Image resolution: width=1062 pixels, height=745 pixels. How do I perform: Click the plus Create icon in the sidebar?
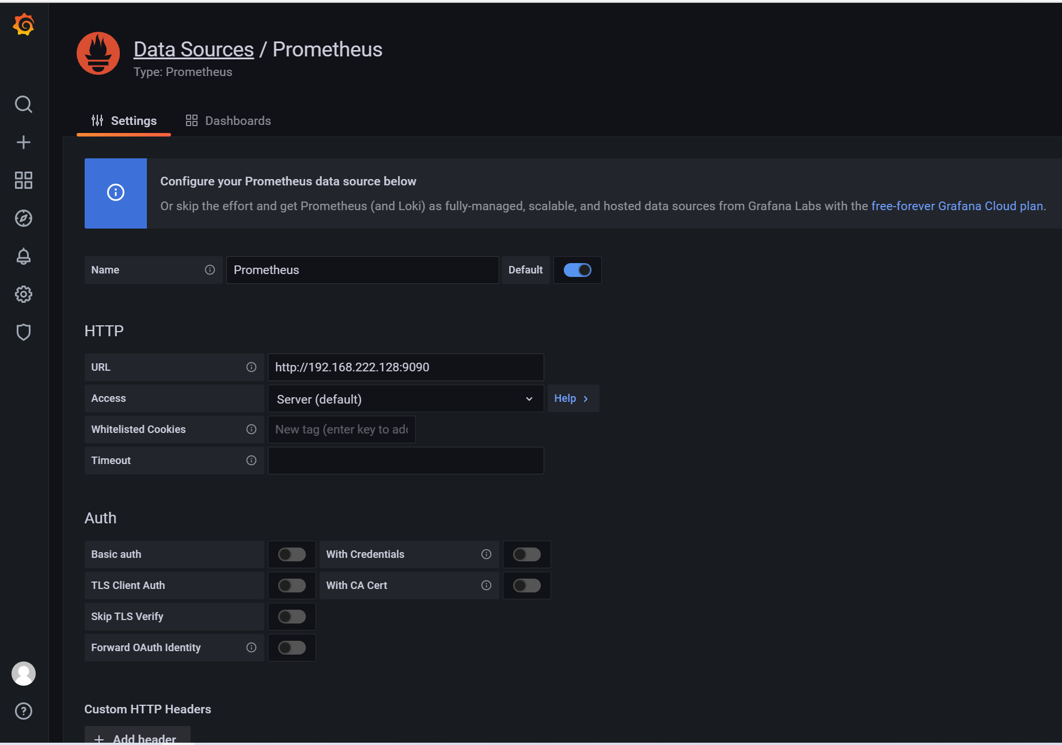pos(24,142)
